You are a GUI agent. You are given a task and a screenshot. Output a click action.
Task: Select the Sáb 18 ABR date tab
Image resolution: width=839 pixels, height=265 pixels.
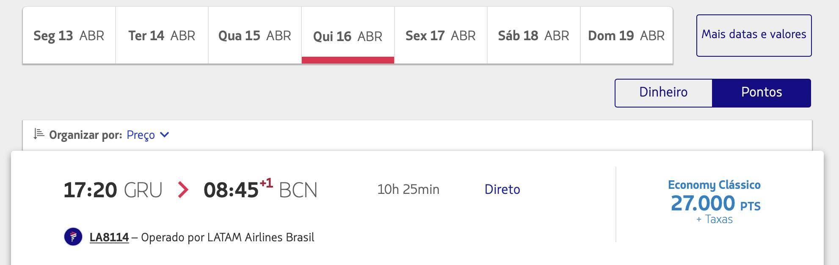coord(534,36)
